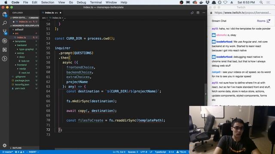The width and height of the screenshot is (275, 154).
Task: Expand the type-graphql folder
Action: point(26,49)
